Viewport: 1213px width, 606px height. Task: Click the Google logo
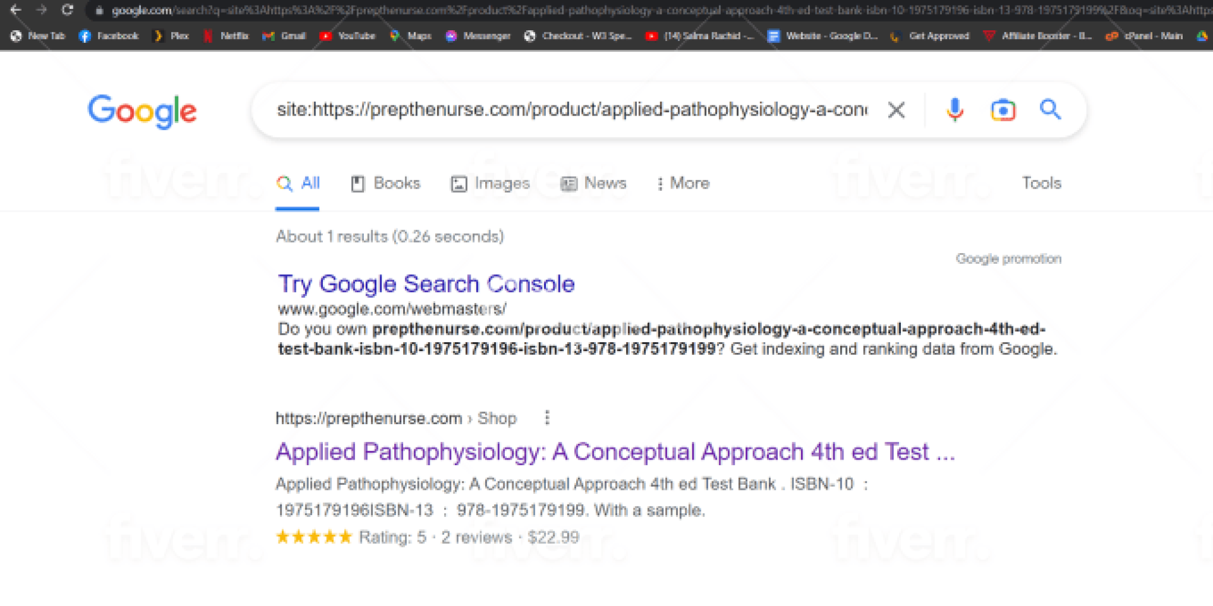click(142, 111)
